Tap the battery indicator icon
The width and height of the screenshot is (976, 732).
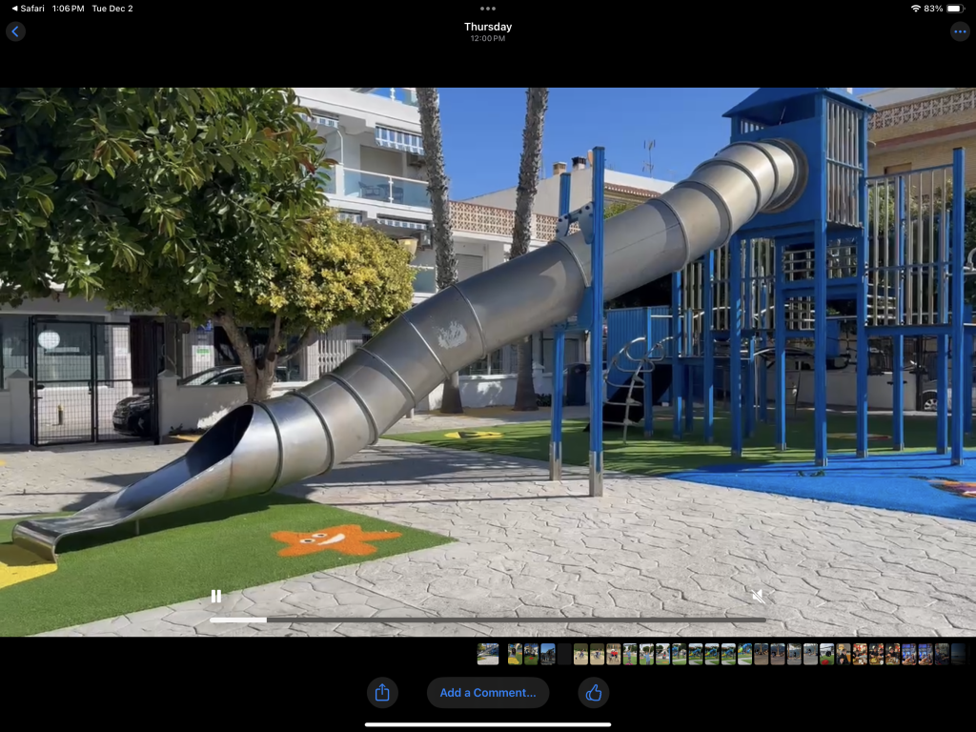(x=955, y=9)
